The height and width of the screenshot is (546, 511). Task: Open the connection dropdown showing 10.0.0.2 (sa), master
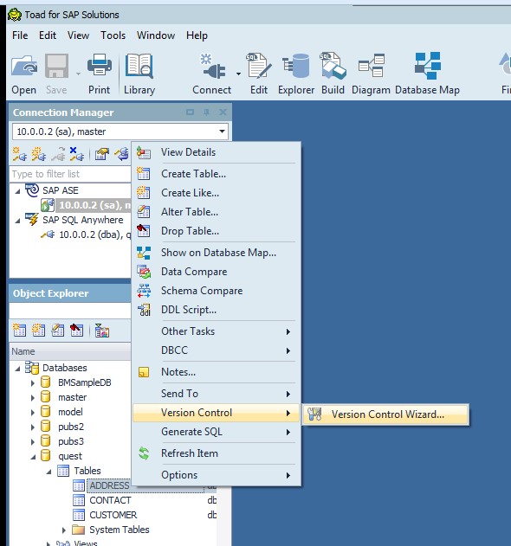(120, 132)
